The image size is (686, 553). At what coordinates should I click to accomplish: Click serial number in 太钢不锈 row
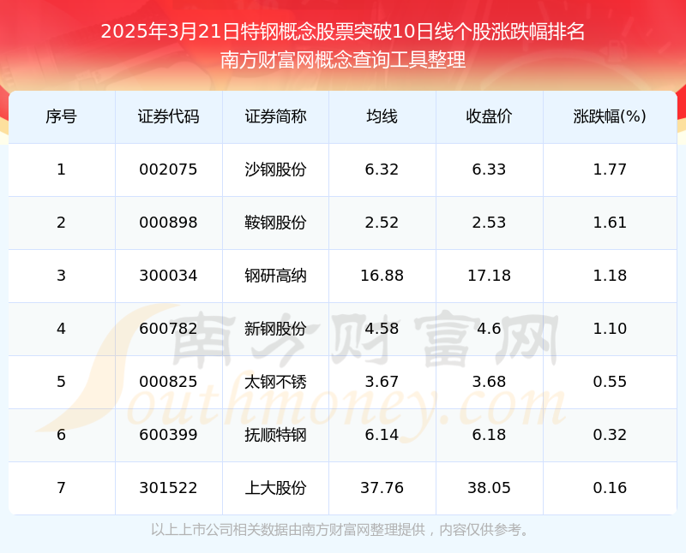click(61, 382)
